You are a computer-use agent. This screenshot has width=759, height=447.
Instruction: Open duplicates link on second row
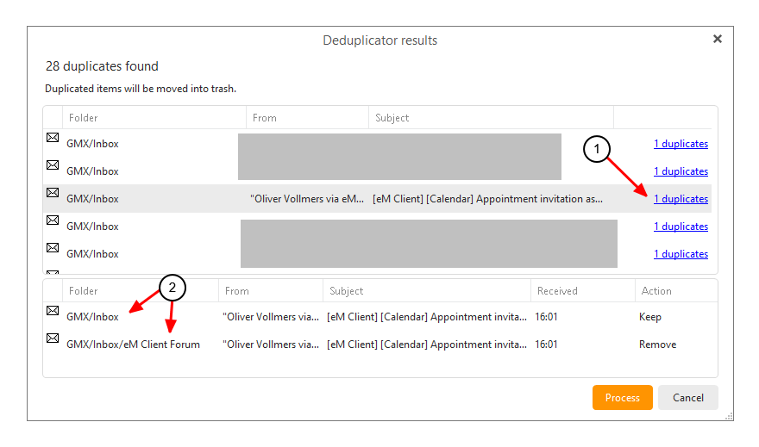click(681, 171)
